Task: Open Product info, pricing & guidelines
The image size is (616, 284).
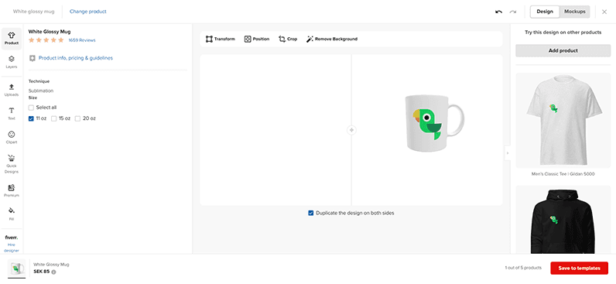Action: 75,58
